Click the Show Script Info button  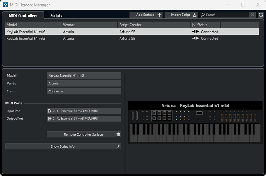coord(63,146)
